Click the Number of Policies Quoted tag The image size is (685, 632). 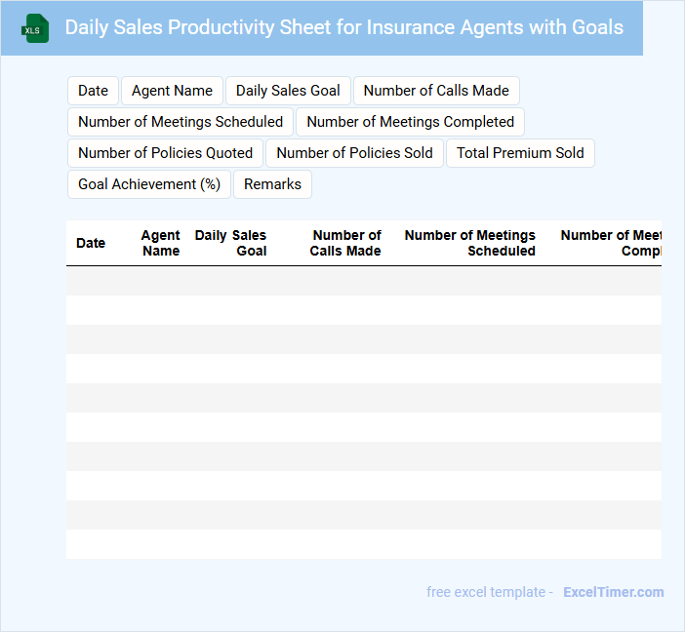point(165,153)
